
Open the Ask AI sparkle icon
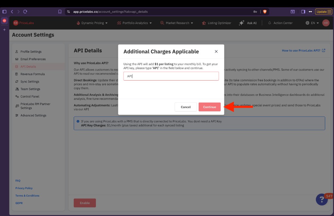pos(242,23)
